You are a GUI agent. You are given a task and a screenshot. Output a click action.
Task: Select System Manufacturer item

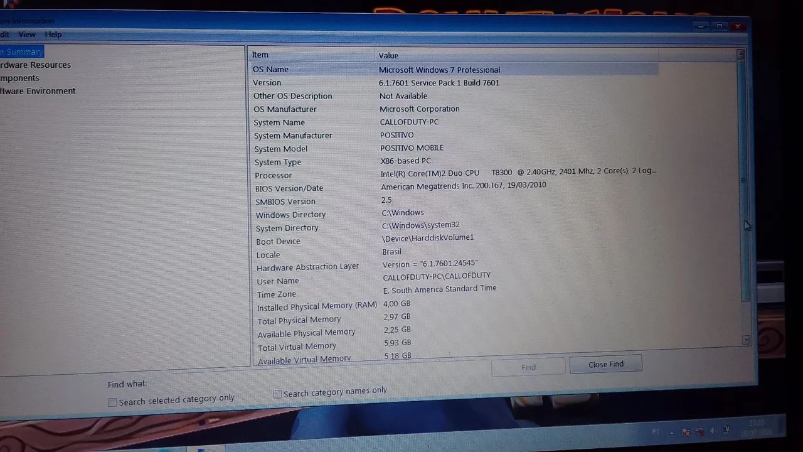(293, 136)
